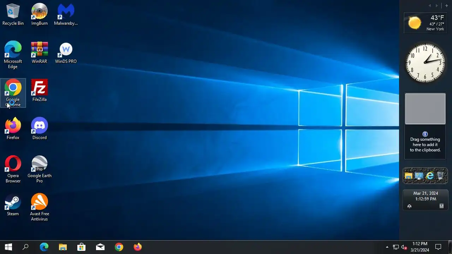Click the Mar 21, 2024 date text

pyautogui.click(x=426, y=193)
